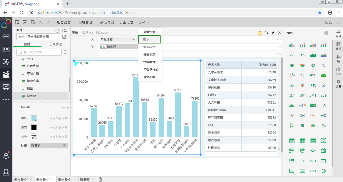Click the notification bell in left sidebar
This screenshot has width=343, height=182.
click(6, 156)
